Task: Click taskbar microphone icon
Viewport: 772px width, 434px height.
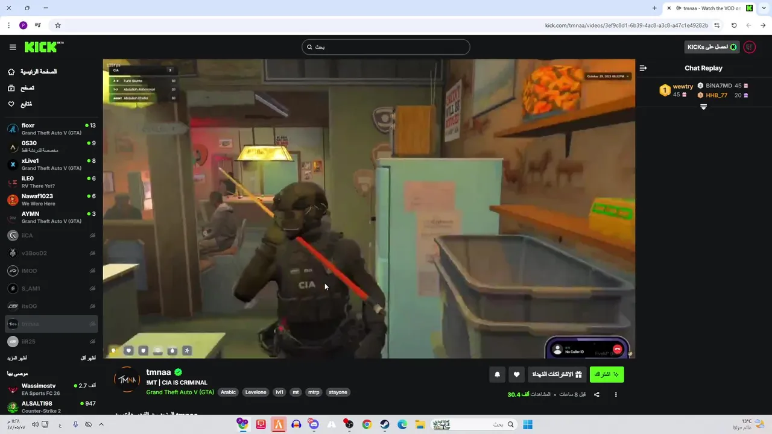Action: tap(75, 424)
